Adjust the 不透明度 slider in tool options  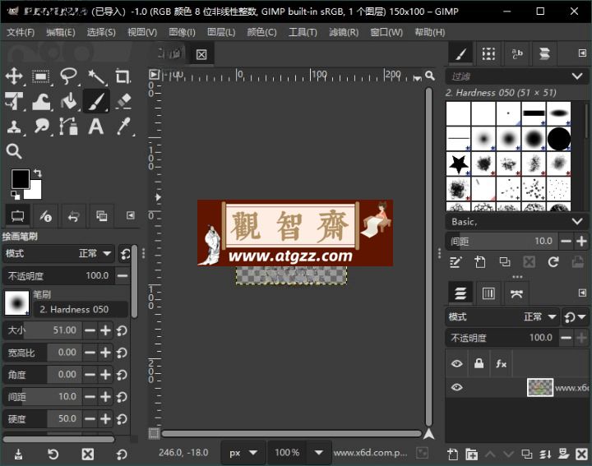click(58, 276)
